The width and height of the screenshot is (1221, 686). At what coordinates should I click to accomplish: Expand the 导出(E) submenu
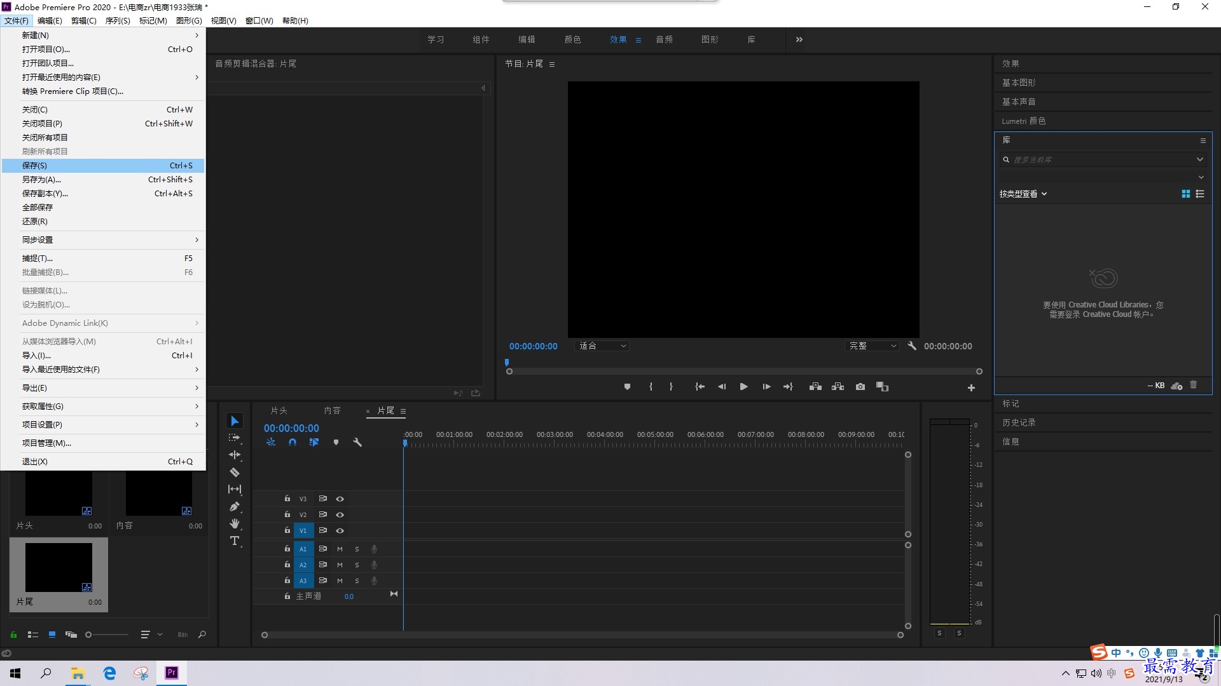tap(103, 387)
